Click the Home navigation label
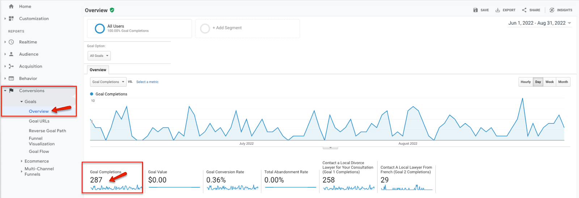Screen dimensions: 579x198 click(25, 7)
